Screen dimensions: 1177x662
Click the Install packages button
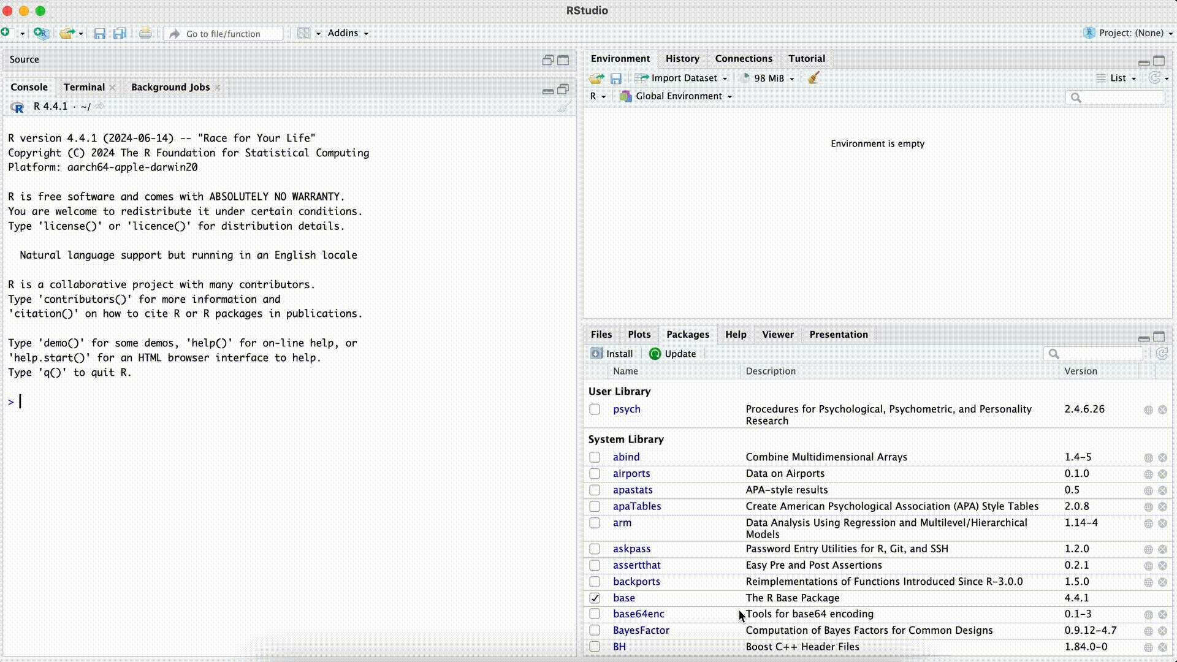point(612,354)
